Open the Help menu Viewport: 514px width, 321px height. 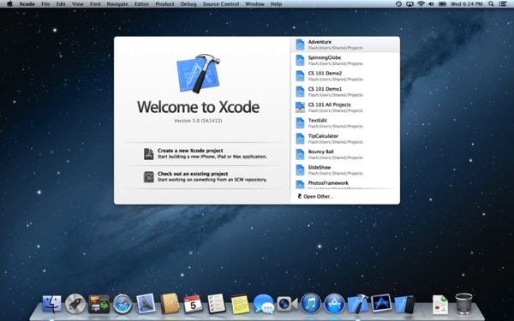coord(276,4)
